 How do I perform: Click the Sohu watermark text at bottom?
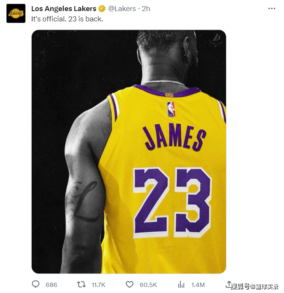point(255,287)
